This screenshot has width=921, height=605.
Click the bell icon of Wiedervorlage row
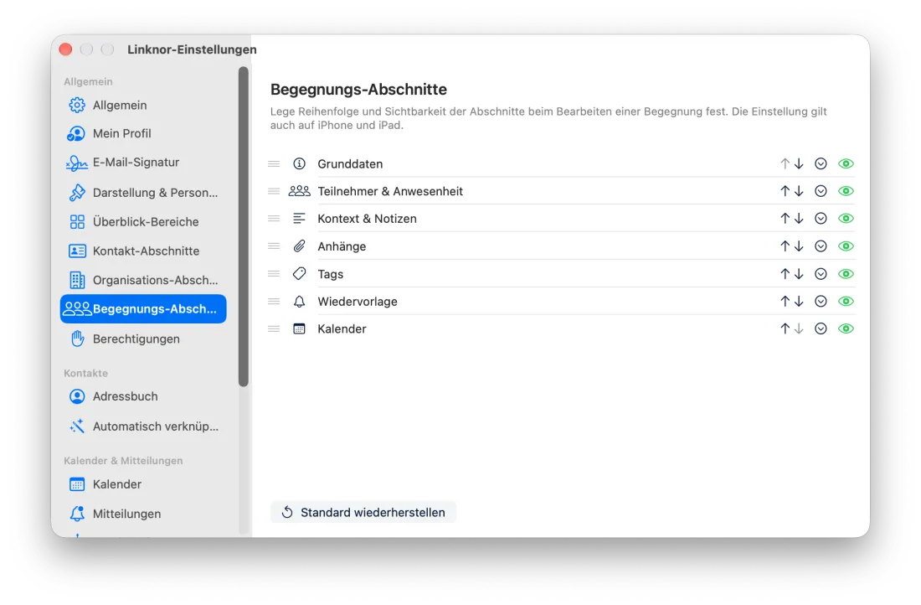click(x=300, y=302)
